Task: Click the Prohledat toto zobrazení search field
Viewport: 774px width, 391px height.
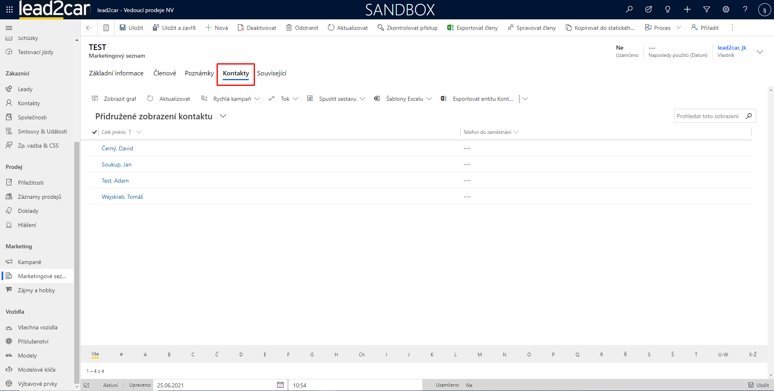Action: tap(708, 116)
